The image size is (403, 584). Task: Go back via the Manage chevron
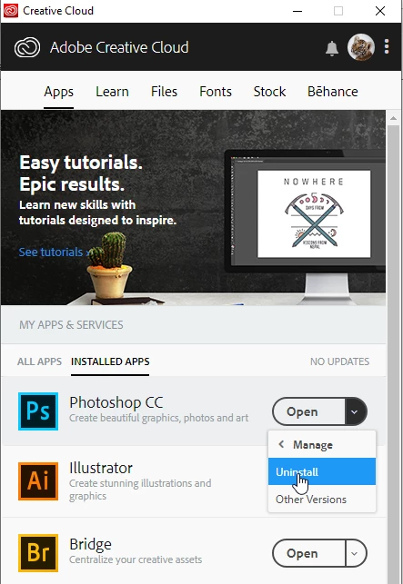click(282, 444)
